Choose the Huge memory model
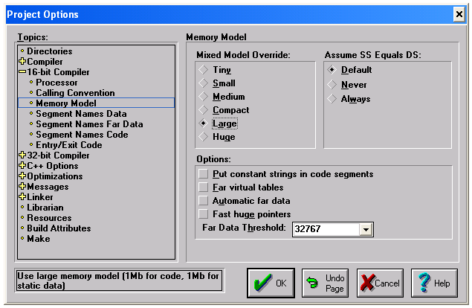Screen dimensions: 472x308 coord(204,137)
